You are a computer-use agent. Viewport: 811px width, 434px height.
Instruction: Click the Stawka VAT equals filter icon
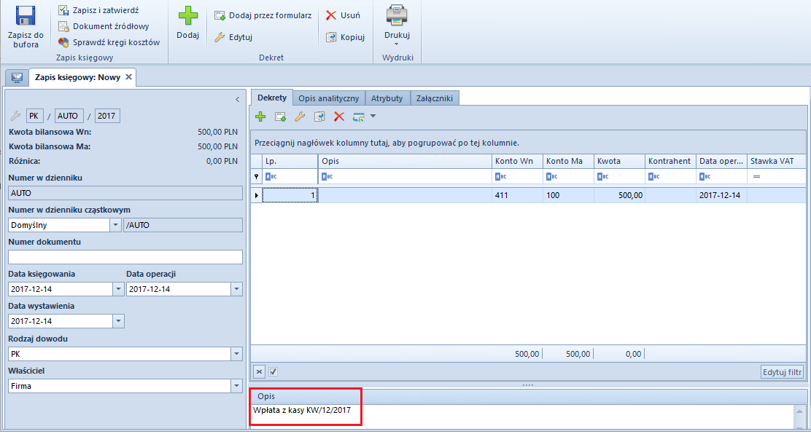coord(757,177)
